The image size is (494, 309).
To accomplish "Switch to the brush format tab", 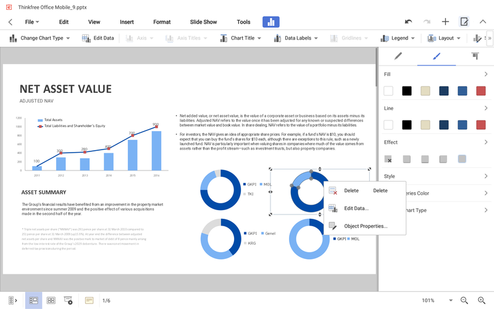I will click(437, 56).
